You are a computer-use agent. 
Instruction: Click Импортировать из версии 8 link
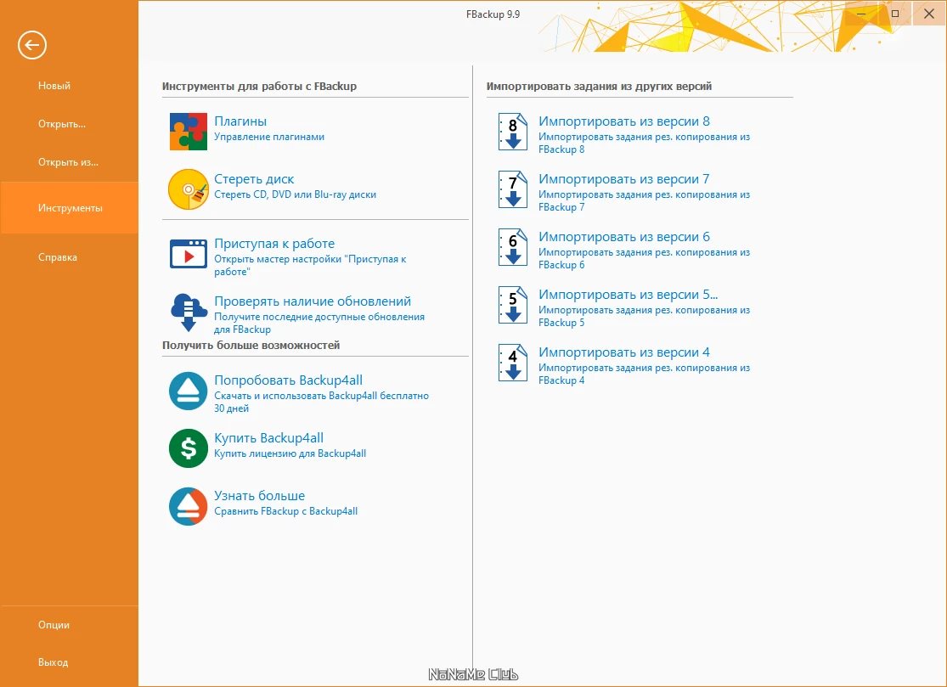pyautogui.click(x=624, y=121)
